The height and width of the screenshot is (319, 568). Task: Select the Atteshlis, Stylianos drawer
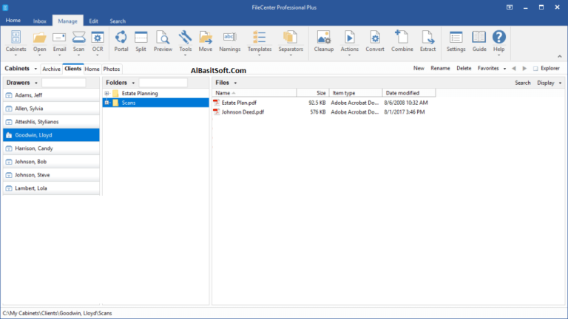[51, 122]
